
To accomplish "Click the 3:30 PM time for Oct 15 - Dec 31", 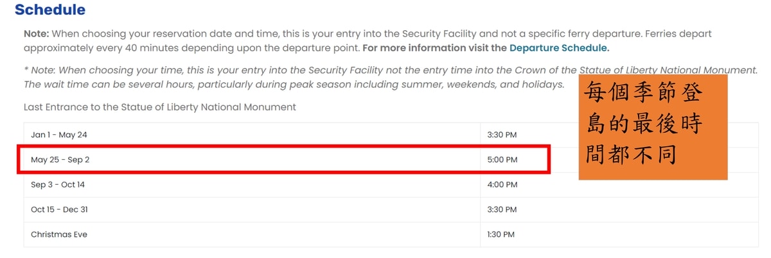I will click(x=502, y=210).
